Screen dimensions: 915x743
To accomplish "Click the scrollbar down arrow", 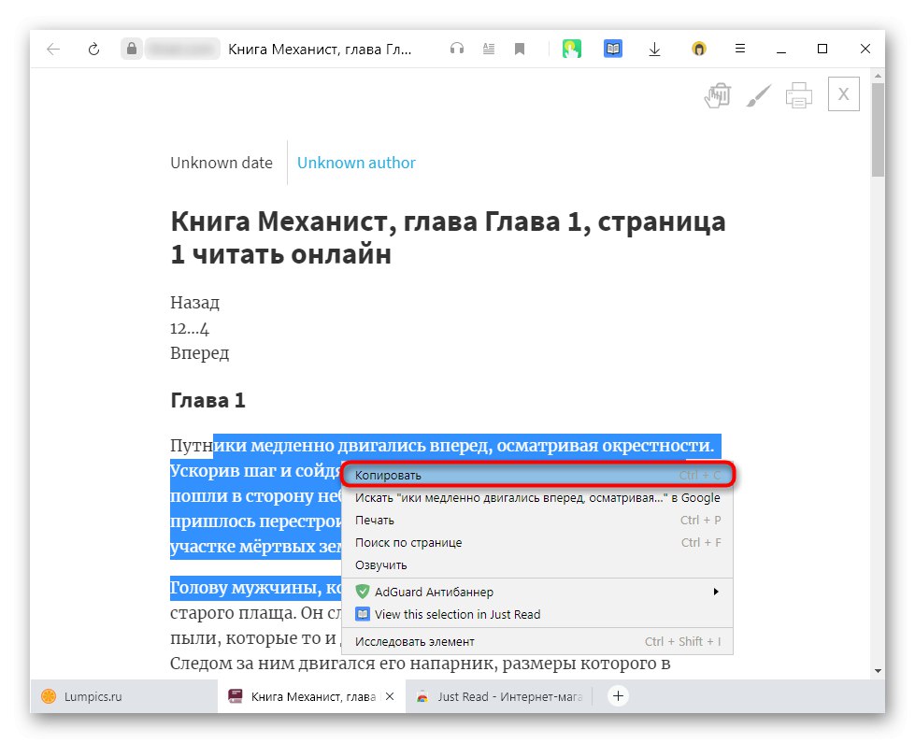I will (878, 670).
